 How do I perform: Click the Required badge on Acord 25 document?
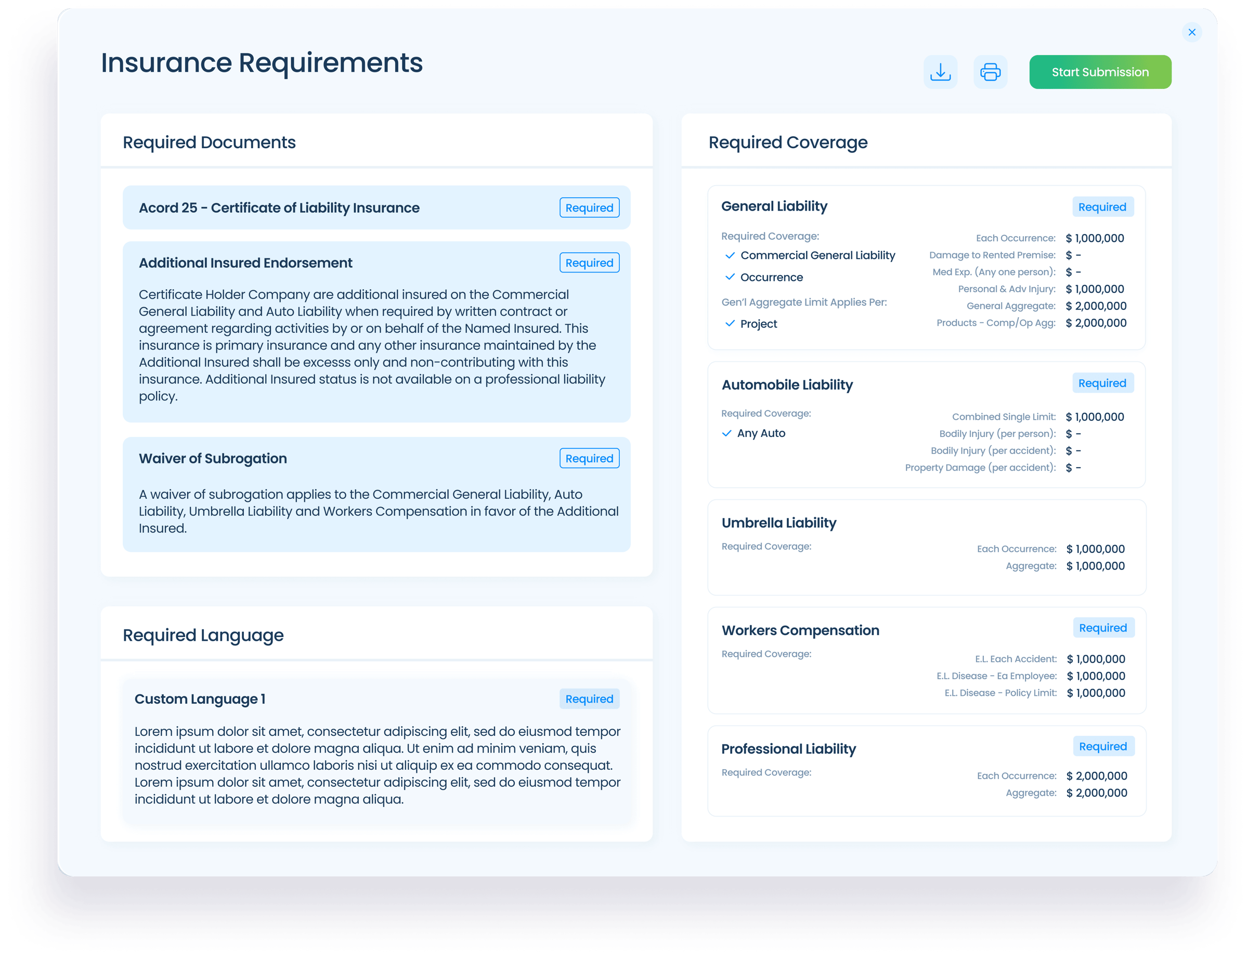pos(589,208)
